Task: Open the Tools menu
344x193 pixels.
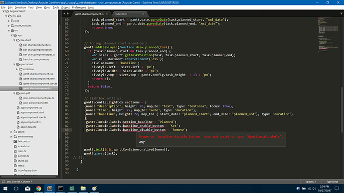Action: 56,7
